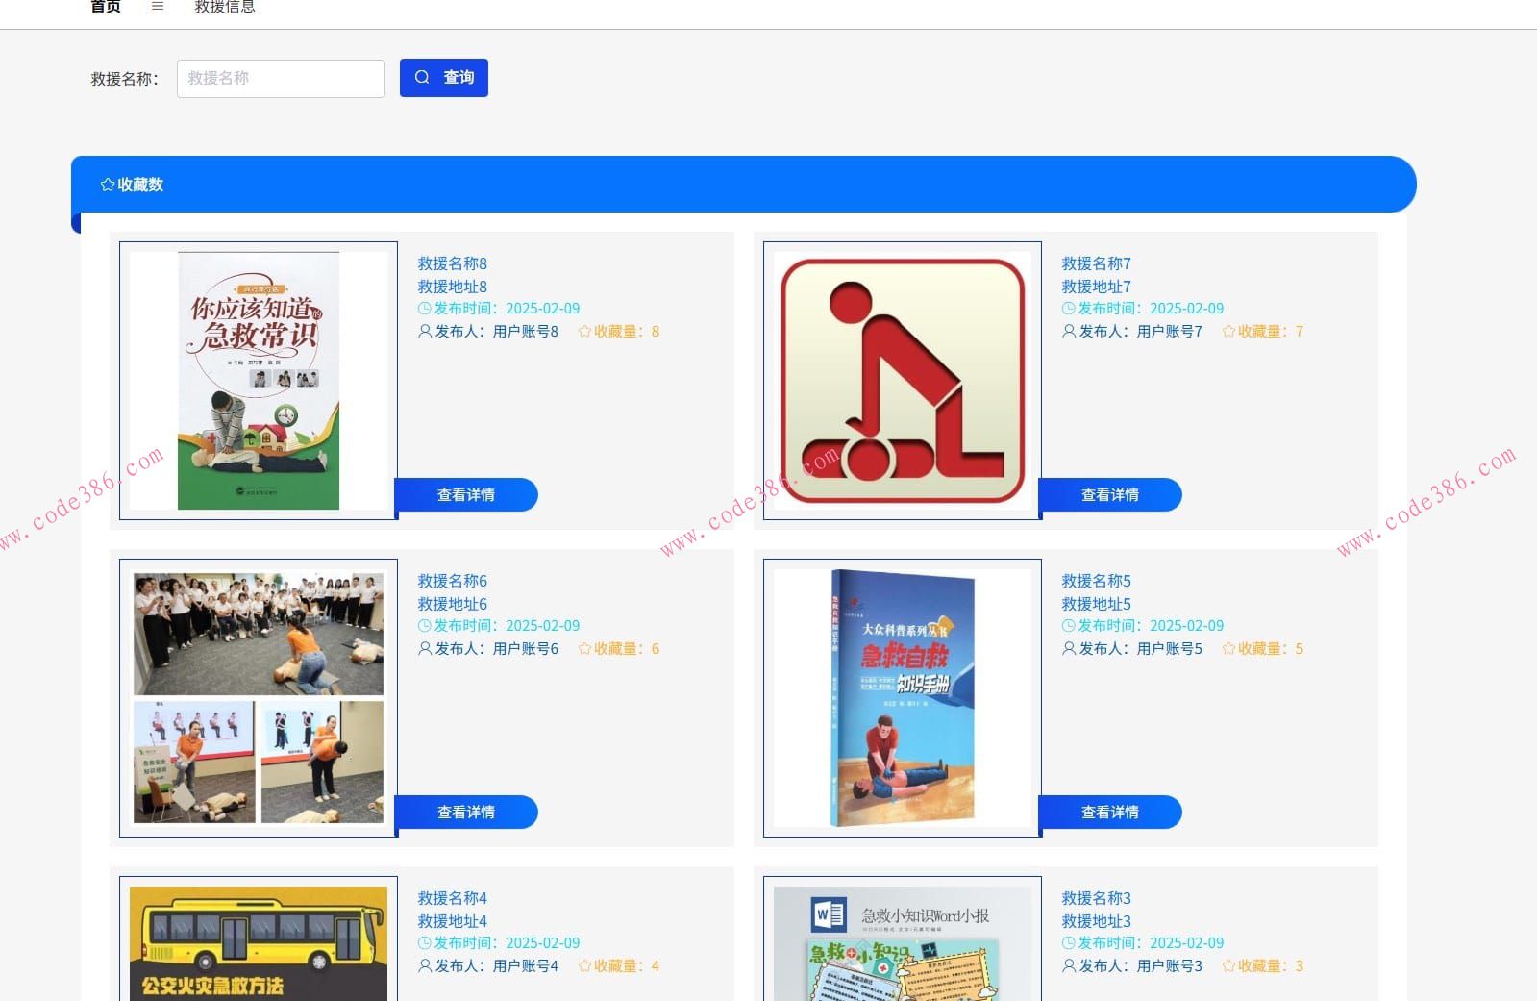Click the 救援名称7 title text
The height and width of the screenshot is (1001, 1537).
[x=1096, y=263]
